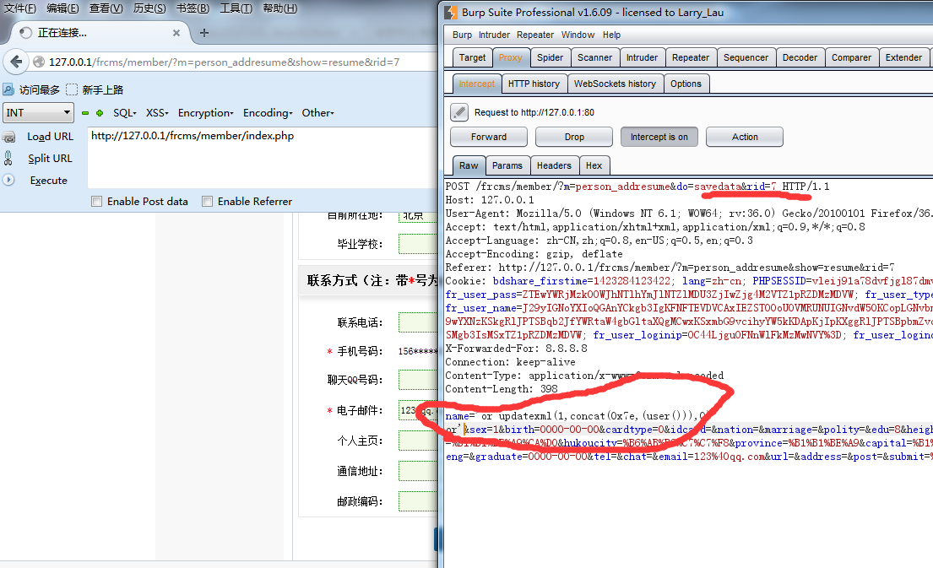Click the Execute icon
933x568 pixels.
point(8,180)
